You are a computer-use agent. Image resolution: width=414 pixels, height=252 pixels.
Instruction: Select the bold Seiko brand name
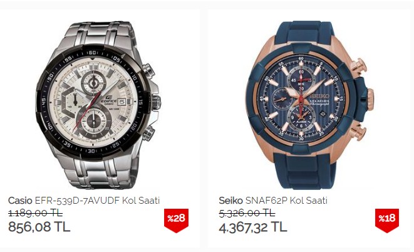230,201
